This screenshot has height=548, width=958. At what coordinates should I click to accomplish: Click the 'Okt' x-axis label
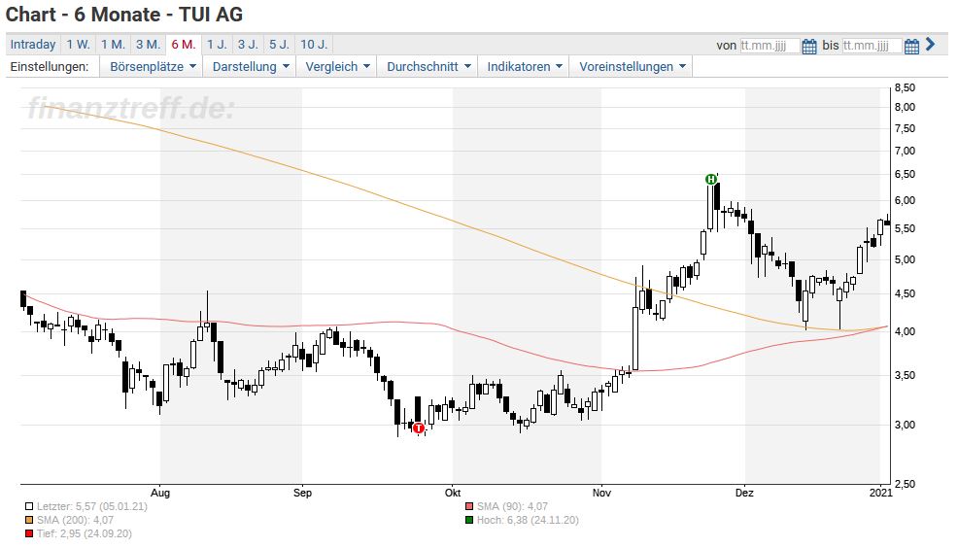tap(453, 493)
